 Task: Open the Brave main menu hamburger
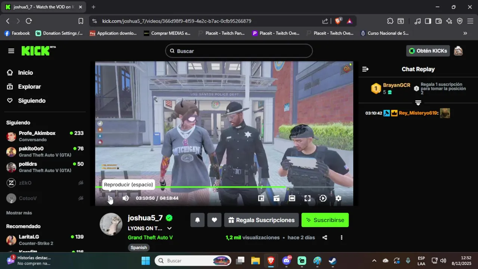pos(470,21)
